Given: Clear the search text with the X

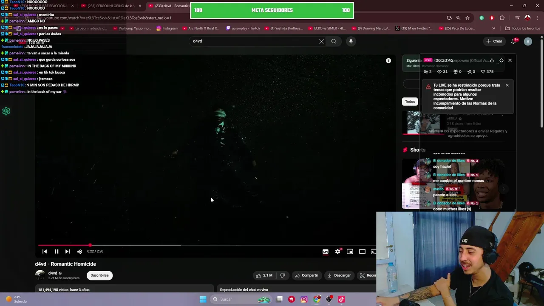Looking at the screenshot, I should click(x=321, y=41).
